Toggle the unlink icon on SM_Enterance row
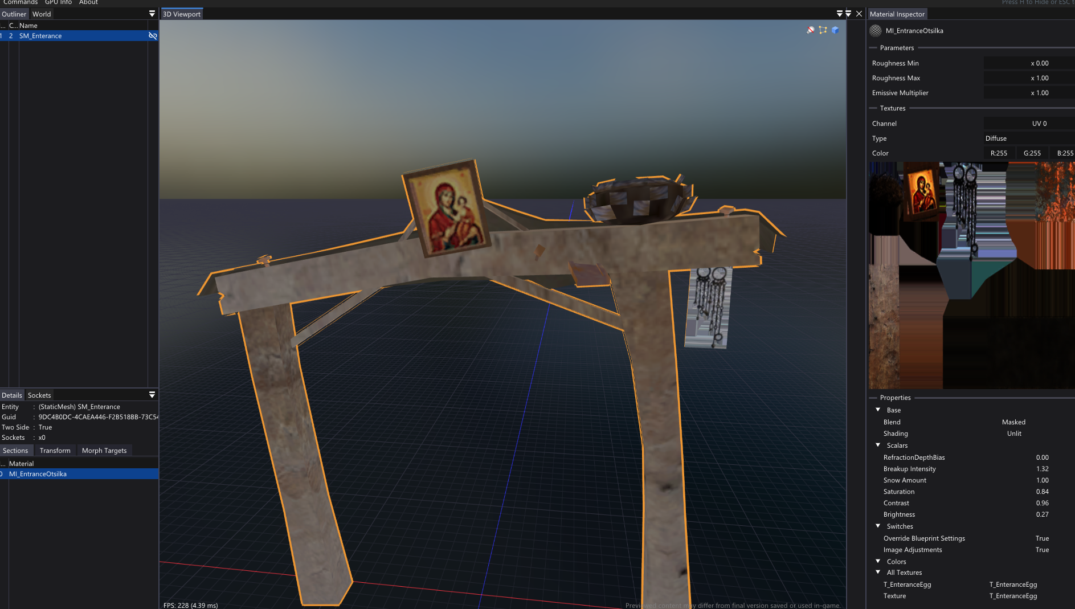The width and height of the screenshot is (1075, 609). click(153, 36)
